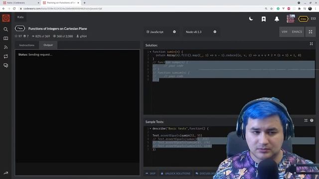
Task: Click the star count 97
Action: [18, 36]
